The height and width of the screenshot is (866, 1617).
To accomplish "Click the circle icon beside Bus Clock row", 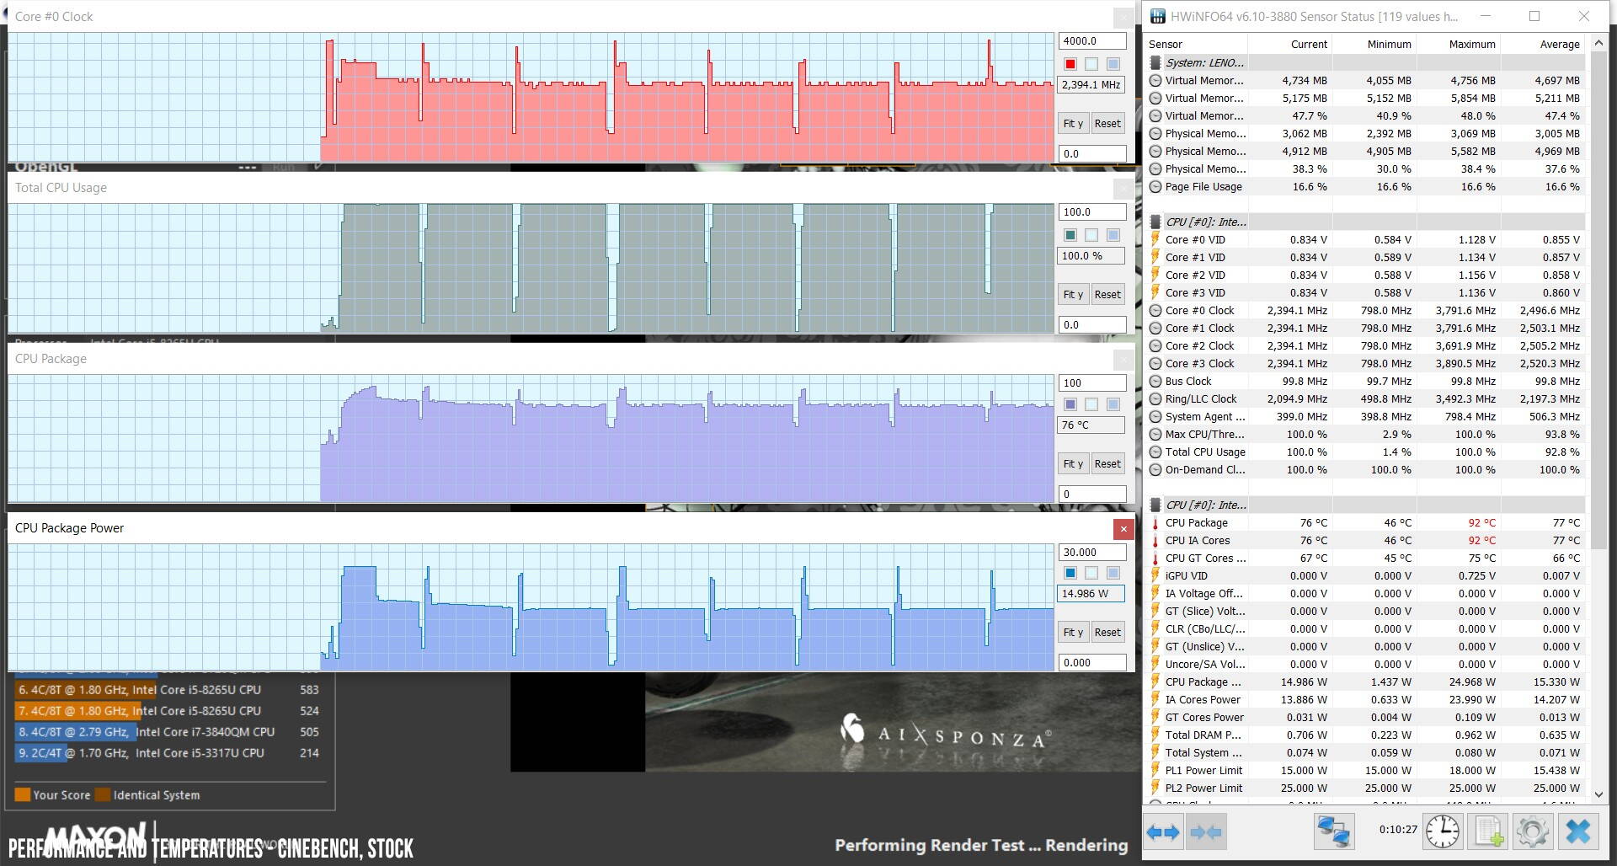I will coord(1155,381).
